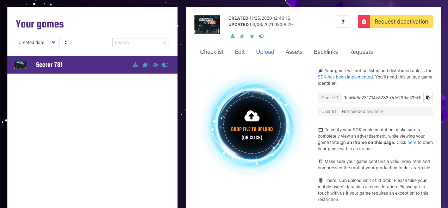Click plug icon in Sector 781 list row
The image size is (448, 208).
pyautogui.click(x=145, y=65)
